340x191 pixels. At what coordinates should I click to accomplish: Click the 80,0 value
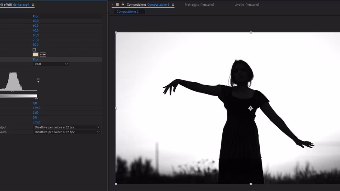35,45
